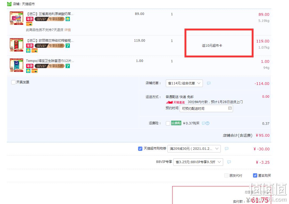Click the ¥ -3.25 88VIP discount amount

[263, 162]
